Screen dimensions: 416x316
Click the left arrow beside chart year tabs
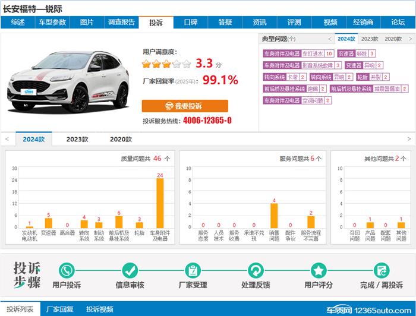pyautogui.click(x=7, y=139)
